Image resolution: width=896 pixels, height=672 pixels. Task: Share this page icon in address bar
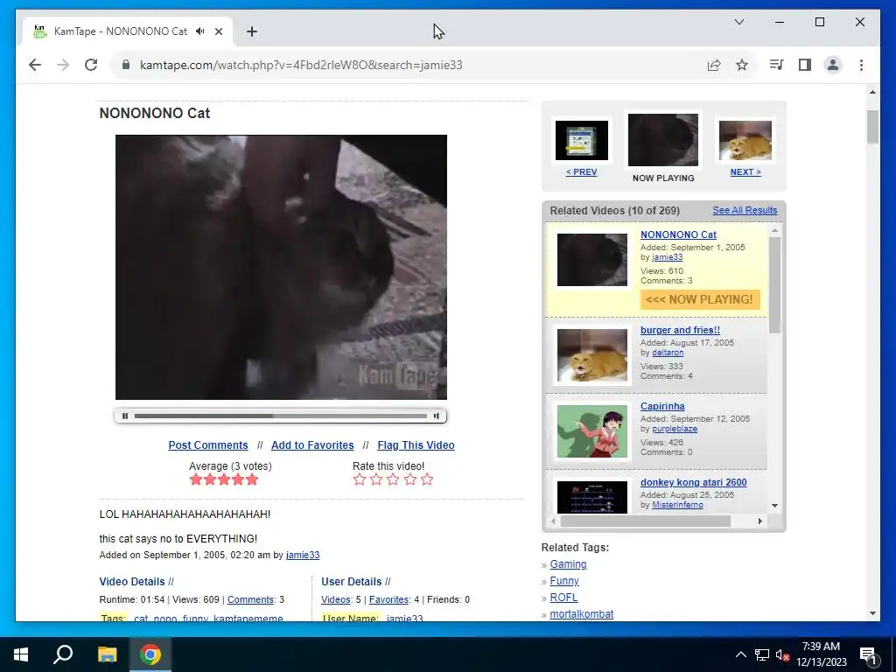(714, 65)
